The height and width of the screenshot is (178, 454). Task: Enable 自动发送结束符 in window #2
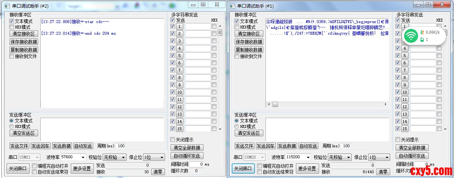34,172
